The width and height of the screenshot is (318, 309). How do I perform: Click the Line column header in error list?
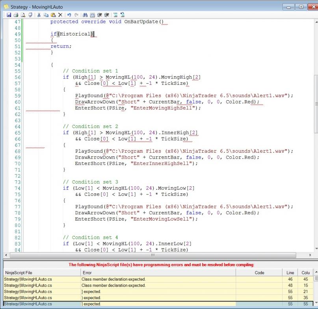pyautogui.click(x=290, y=273)
